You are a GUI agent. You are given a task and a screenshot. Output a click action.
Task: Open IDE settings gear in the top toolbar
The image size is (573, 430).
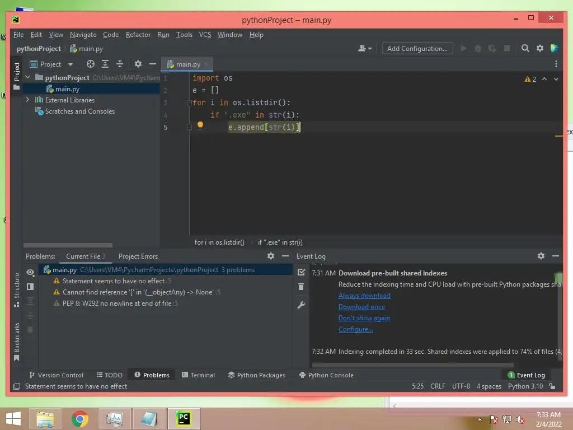click(540, 48)
